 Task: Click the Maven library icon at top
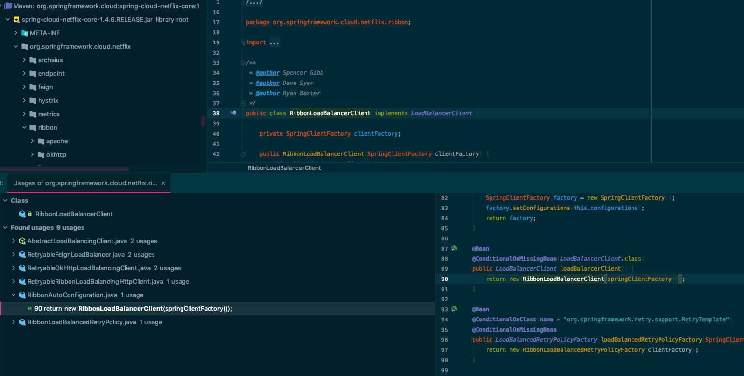[x=8, y=6]
